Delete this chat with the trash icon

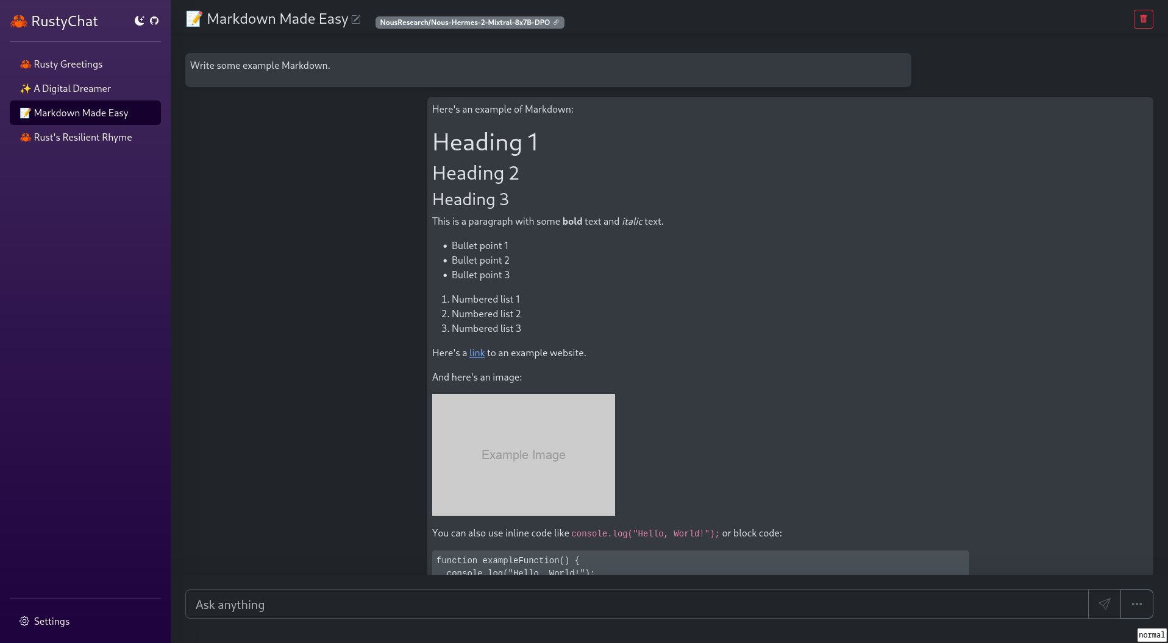1143,19
